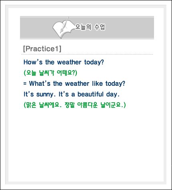The image size is (172, 190).
Task: Click the equals sign before What's
Action: tap(25, 83)
